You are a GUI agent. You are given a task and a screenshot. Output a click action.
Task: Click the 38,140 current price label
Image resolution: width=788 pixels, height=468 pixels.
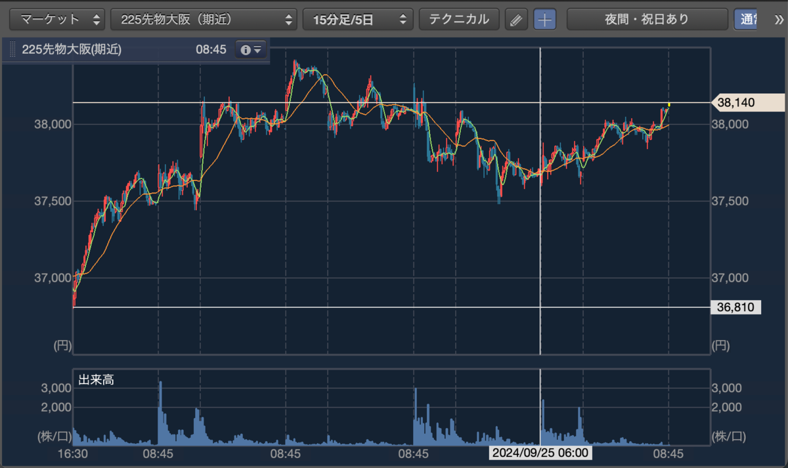pos(748,102)
